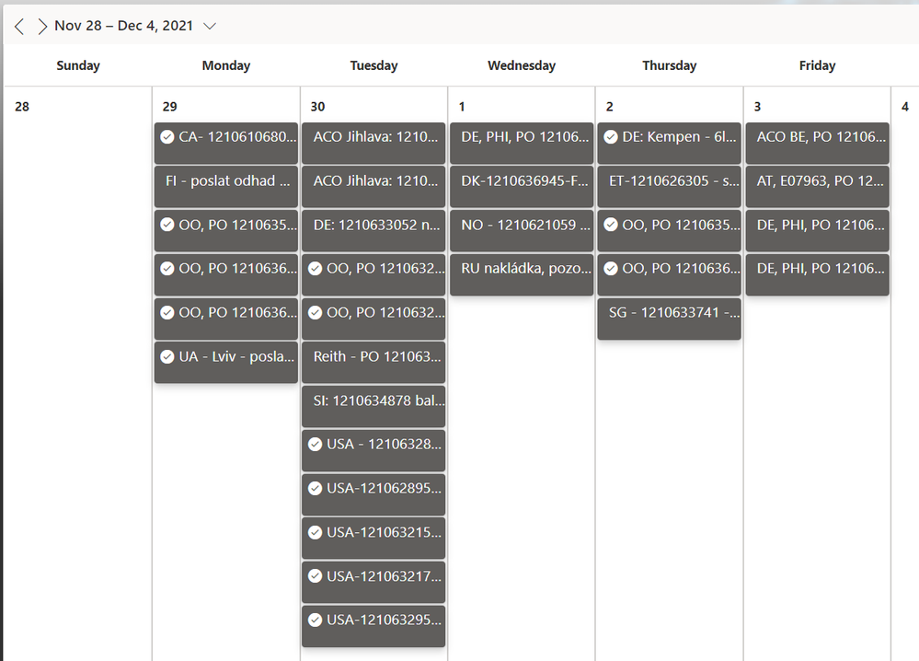The image size is (919, 661).
Task: Toggle checkmark on Thursday's OO, PO 1210636 task
Action: point(611,269)
